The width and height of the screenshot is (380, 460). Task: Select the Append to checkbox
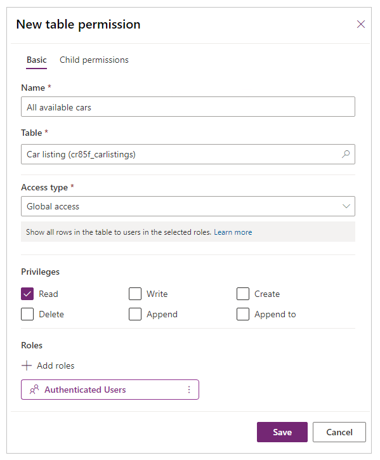click(243, 314)
